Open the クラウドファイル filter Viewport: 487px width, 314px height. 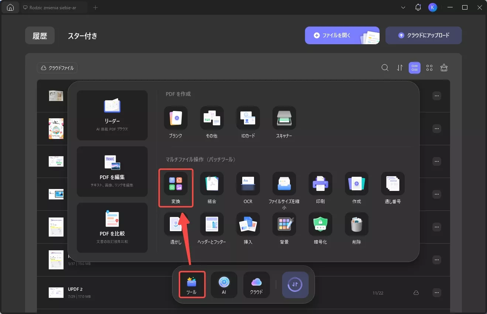point(57,68)
